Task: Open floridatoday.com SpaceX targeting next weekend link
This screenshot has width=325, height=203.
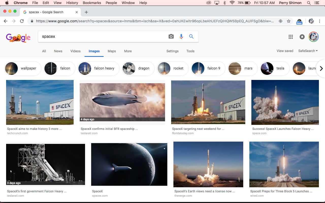Action: (x=198, y=129)
